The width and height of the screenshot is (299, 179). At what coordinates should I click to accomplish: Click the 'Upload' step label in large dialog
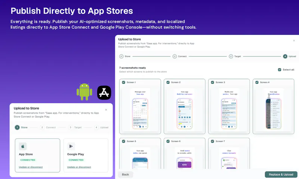[x=292, y=56]
